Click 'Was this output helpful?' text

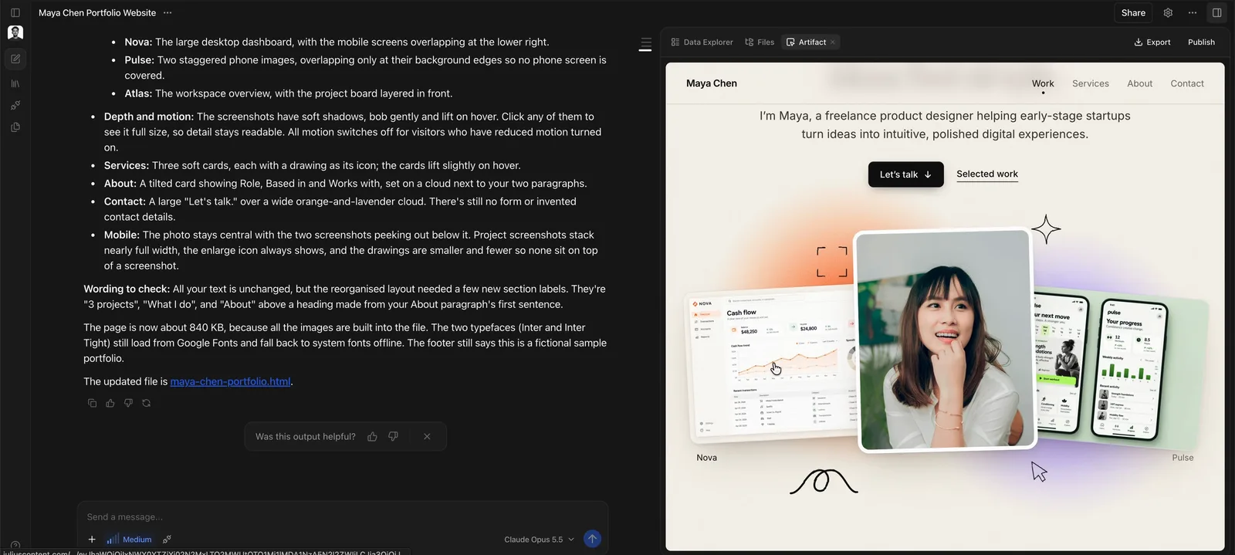[x=305, y=437]
